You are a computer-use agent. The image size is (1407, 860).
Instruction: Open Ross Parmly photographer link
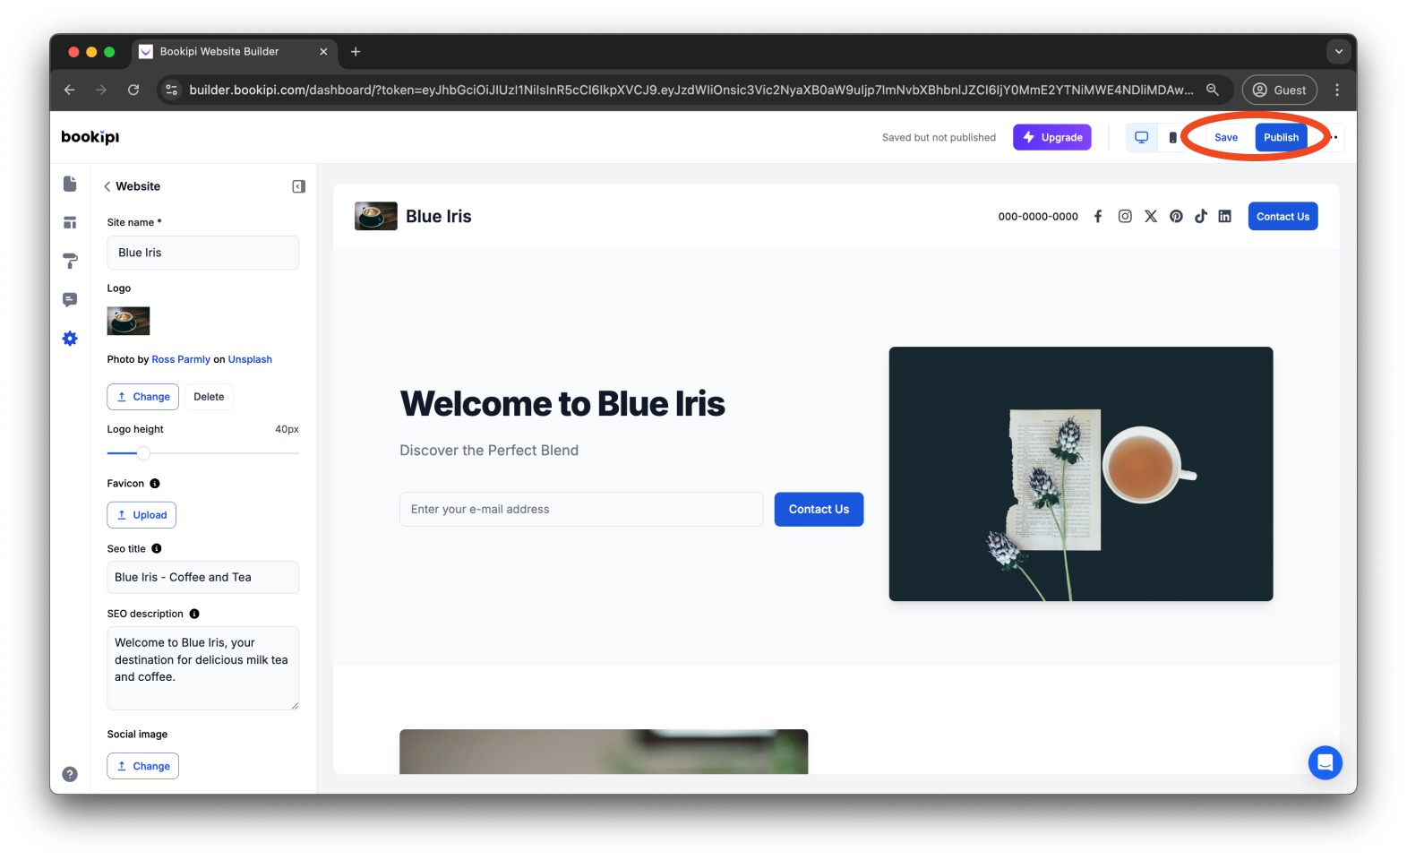[181, 359]
